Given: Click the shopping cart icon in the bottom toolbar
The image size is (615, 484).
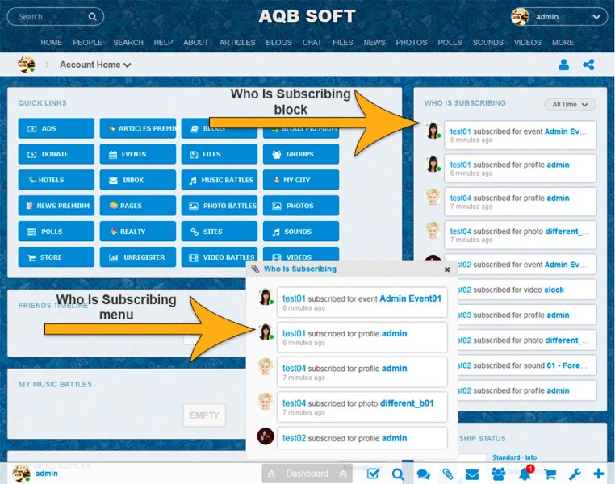Looking at the screenshot, I should pos(550,474).
